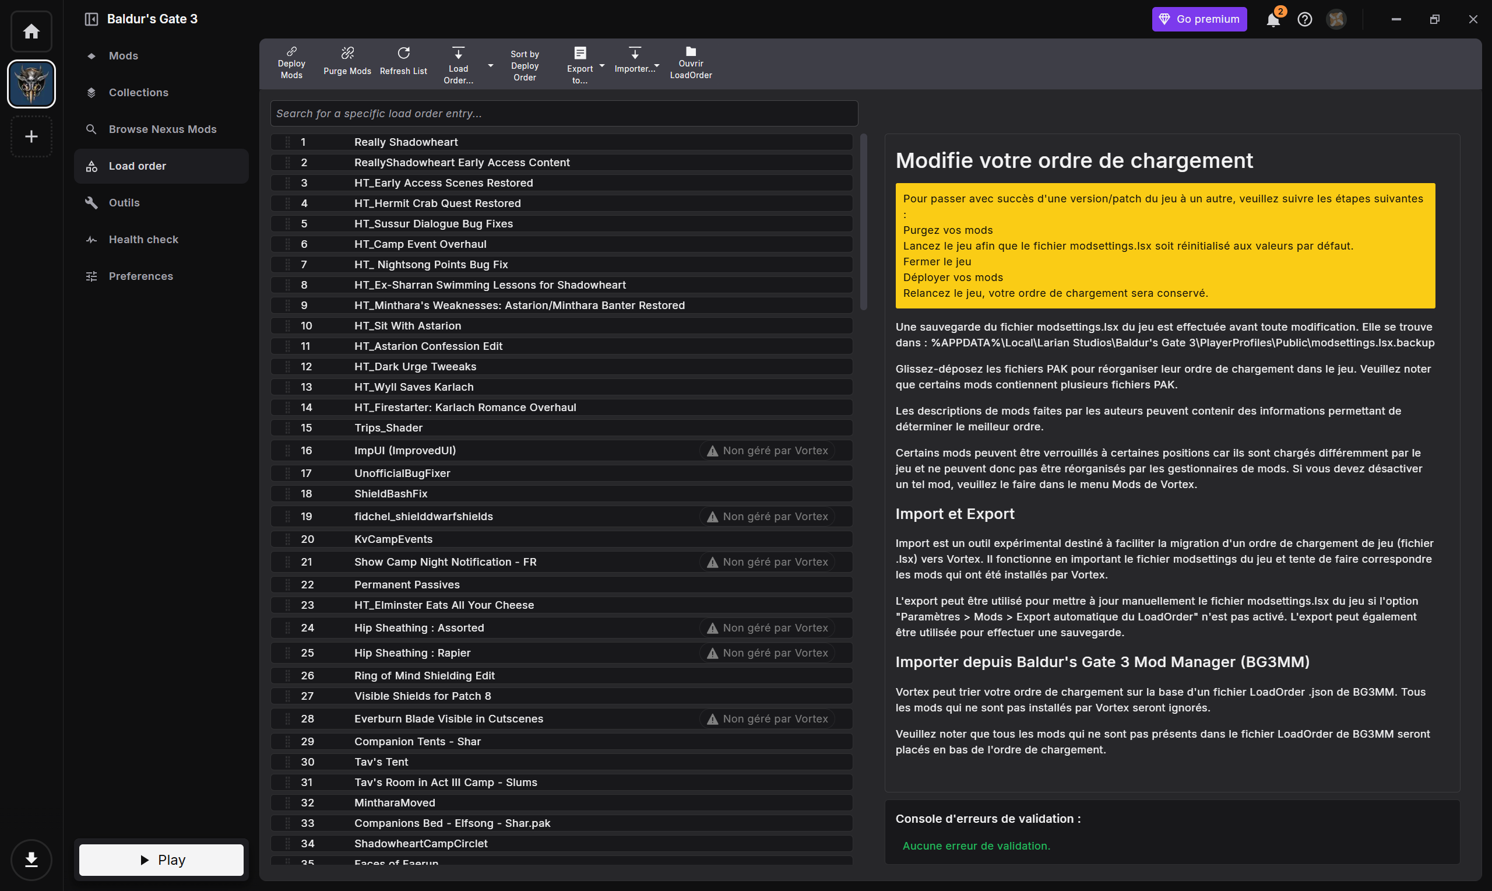The width and height of the screenshot is (1492, 891).
Task: Grab the drag handle for Trips_Shader
Action: point(288,428)
